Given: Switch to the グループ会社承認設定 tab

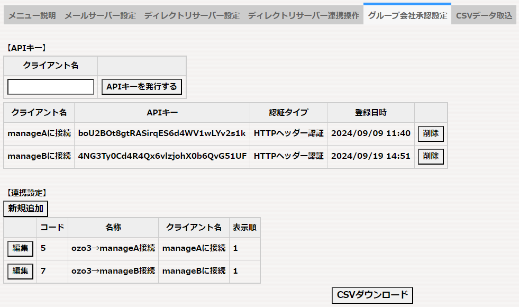Looking at the screenshot, I should [x=407, y=15].
